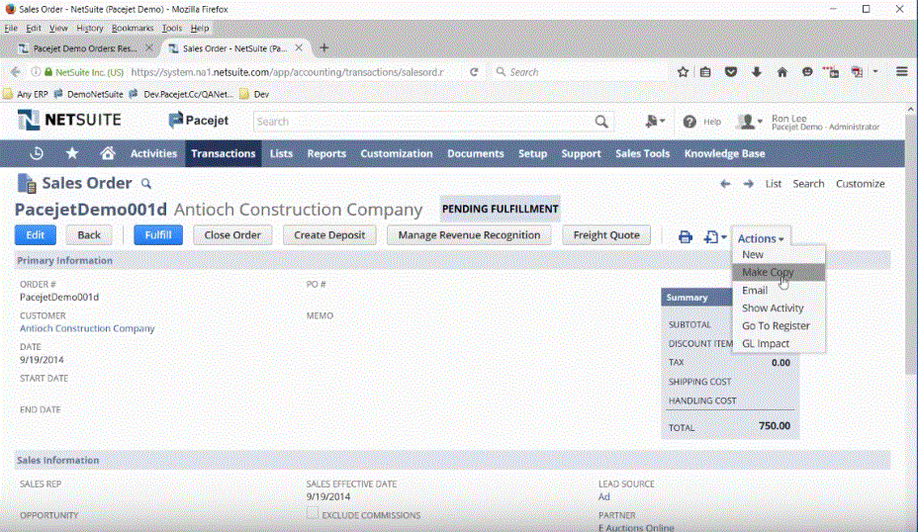Open the create new dropdown beside search
This screenshot has width=918, height=532.
pos(655,122)
